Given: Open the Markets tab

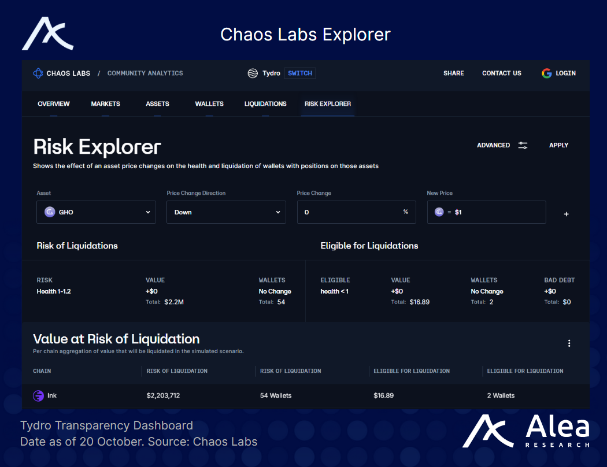Looking at the screenshot, I should [x=105, y=103].
